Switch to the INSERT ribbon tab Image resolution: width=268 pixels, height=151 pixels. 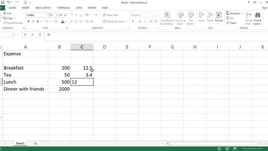26,8
